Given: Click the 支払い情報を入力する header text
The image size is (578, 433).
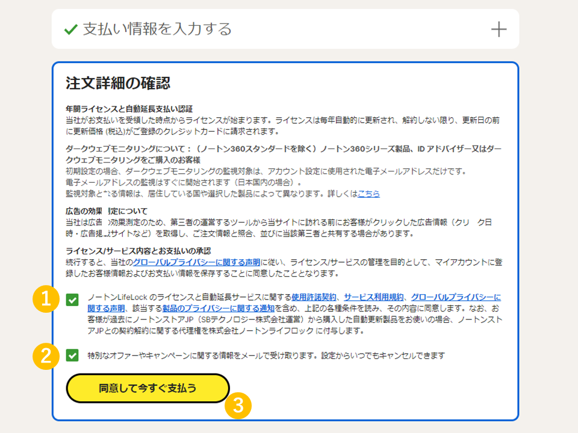Looking at the screenshot, I should pos(157,29).
